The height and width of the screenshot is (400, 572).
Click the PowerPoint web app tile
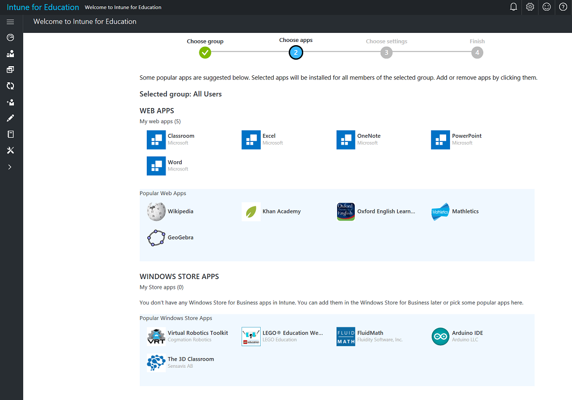456,140
